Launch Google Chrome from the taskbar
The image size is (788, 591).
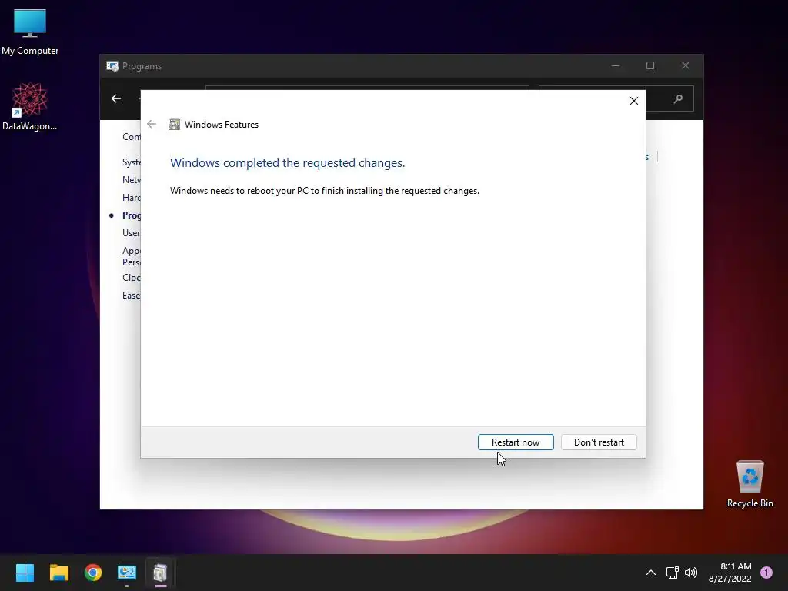coord(93,573)
